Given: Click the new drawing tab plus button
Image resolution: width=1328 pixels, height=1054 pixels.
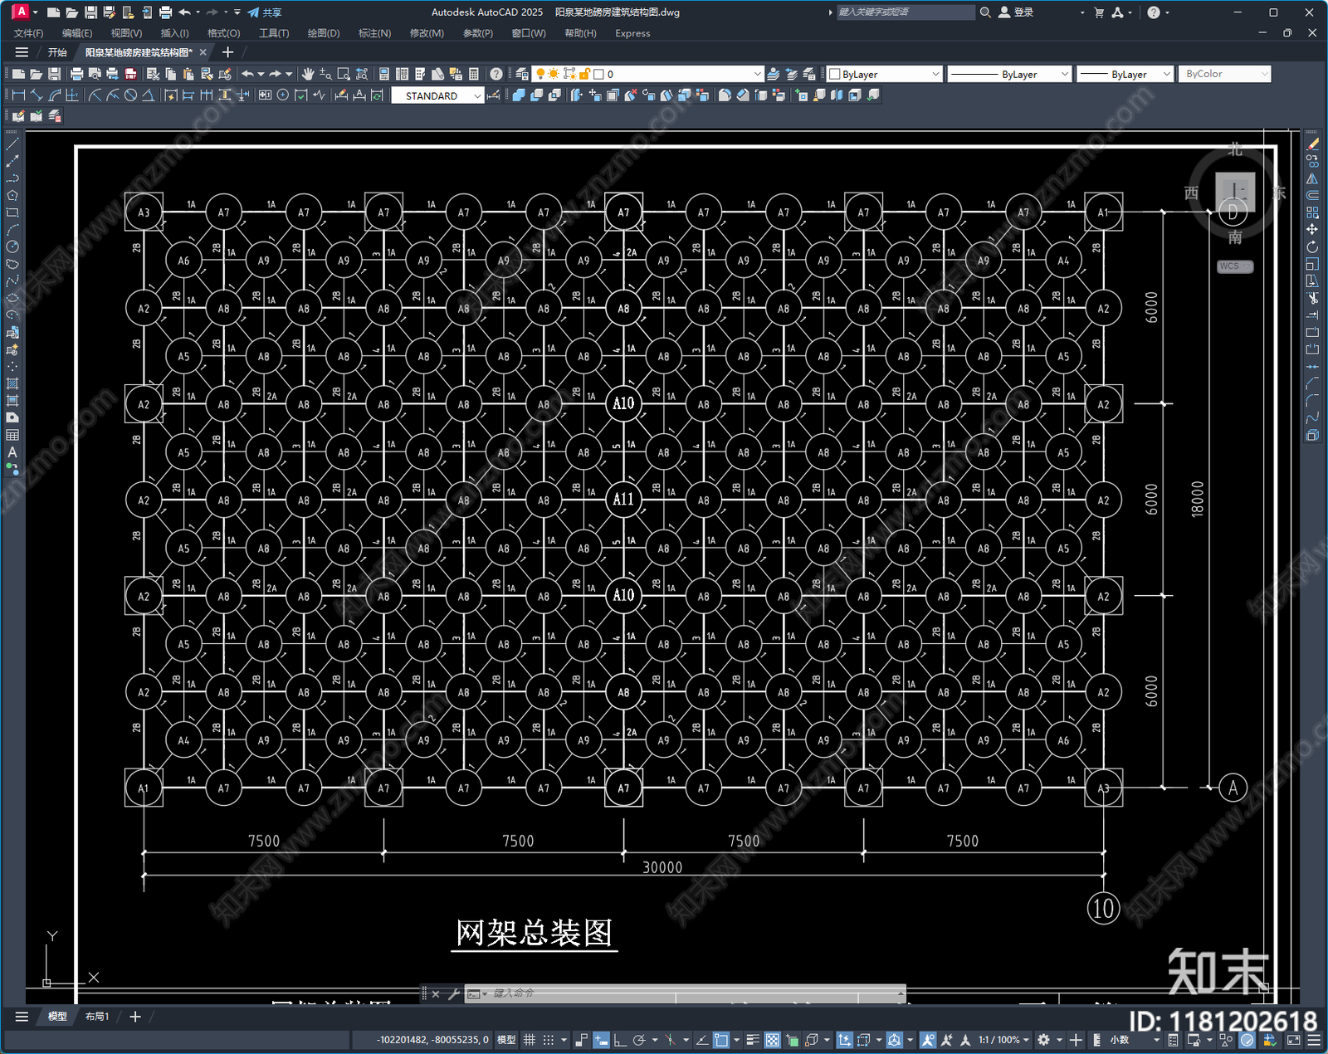Looking at the screenshot, I should tap(228, 52).
